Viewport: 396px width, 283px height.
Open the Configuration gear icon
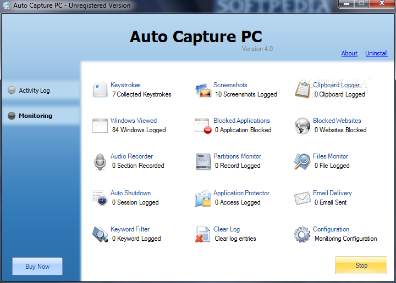pyautogui.click(x=302, y=234)
